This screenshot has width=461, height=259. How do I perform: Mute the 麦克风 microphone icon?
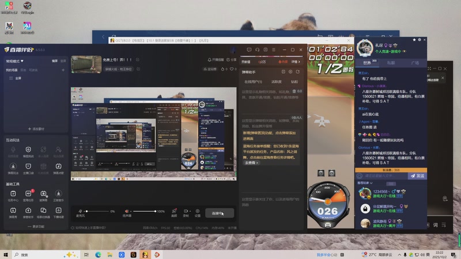tap(80, 211)
